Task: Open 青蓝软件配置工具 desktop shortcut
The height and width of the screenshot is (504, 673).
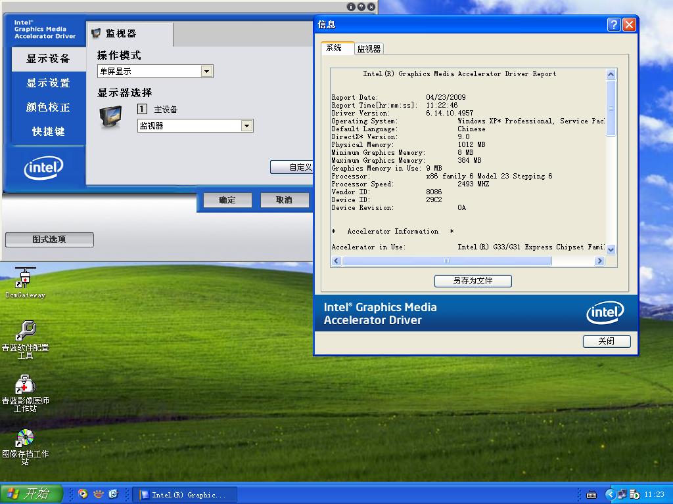Action: [26, 340]
